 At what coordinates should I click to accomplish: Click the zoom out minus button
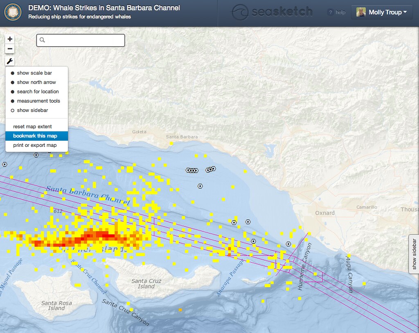pyautogui.click(x=10, y=49)
